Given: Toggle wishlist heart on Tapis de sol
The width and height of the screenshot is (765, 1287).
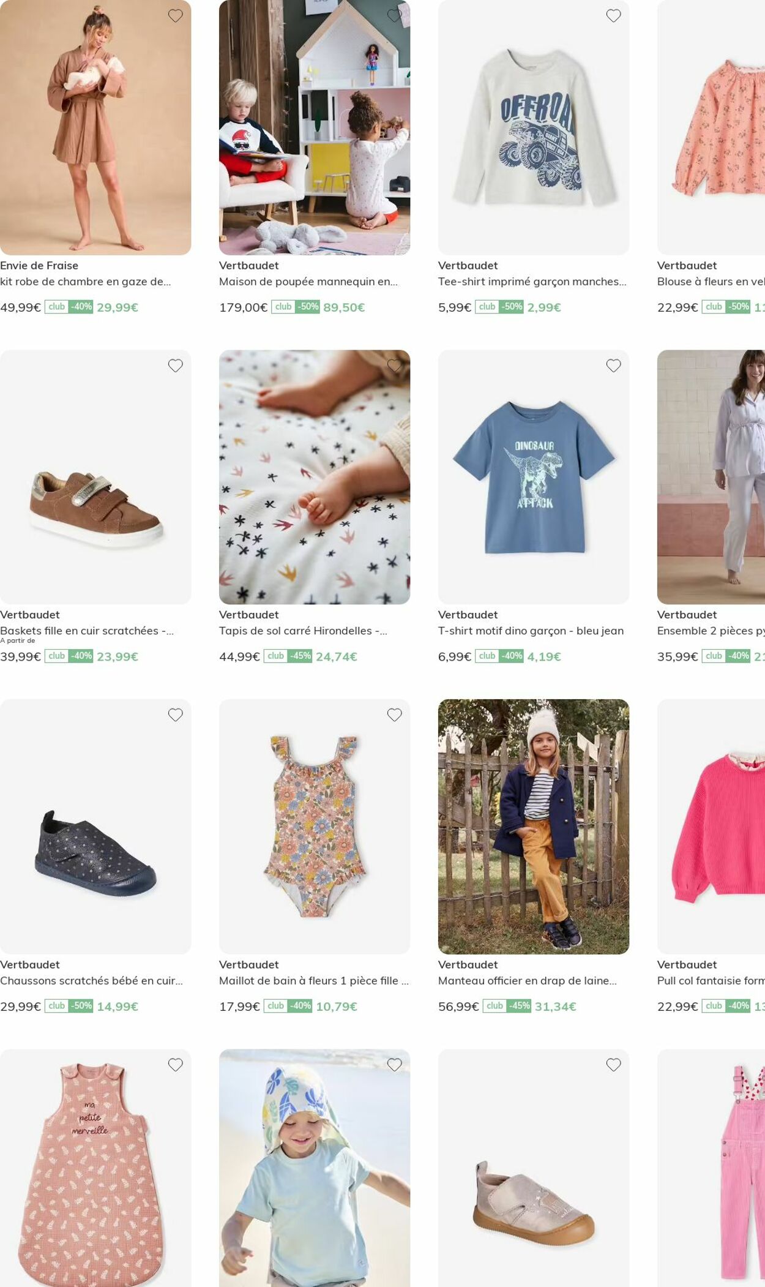Looking at the screenshot, I should (x=395, y=366).
